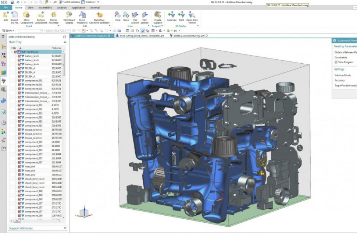Expand the Support Attributes section chevron
This screenshot has width=357, height=237.
click(x=65, y=228)
